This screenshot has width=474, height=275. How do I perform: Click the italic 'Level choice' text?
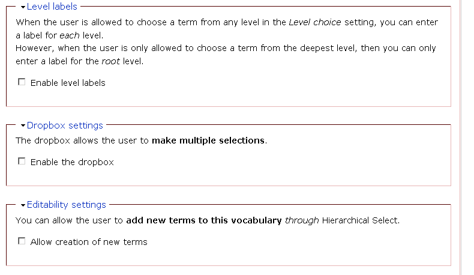(x=315, y=22)
